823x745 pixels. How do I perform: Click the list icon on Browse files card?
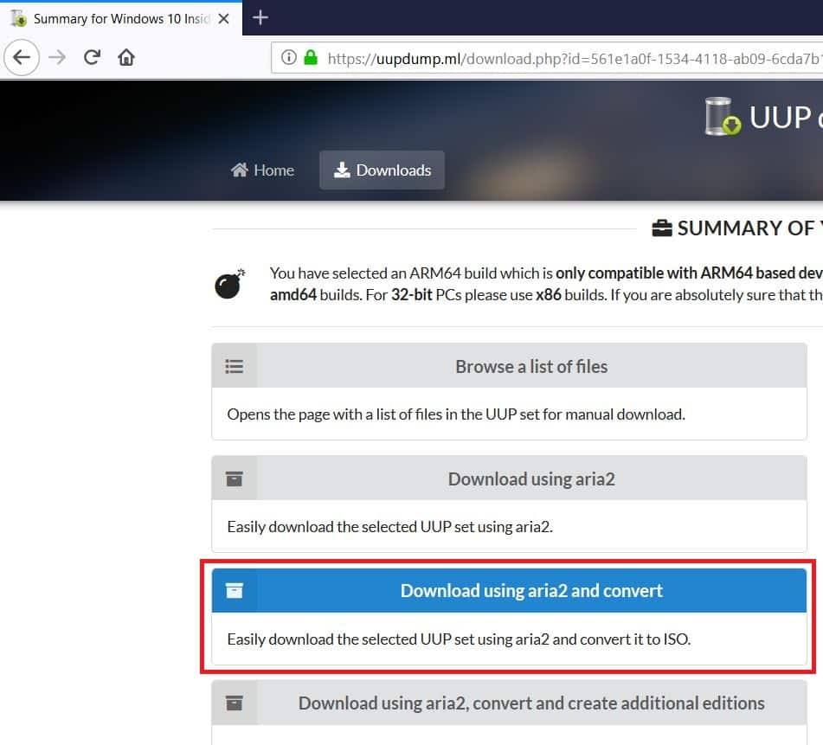[235, 366]
